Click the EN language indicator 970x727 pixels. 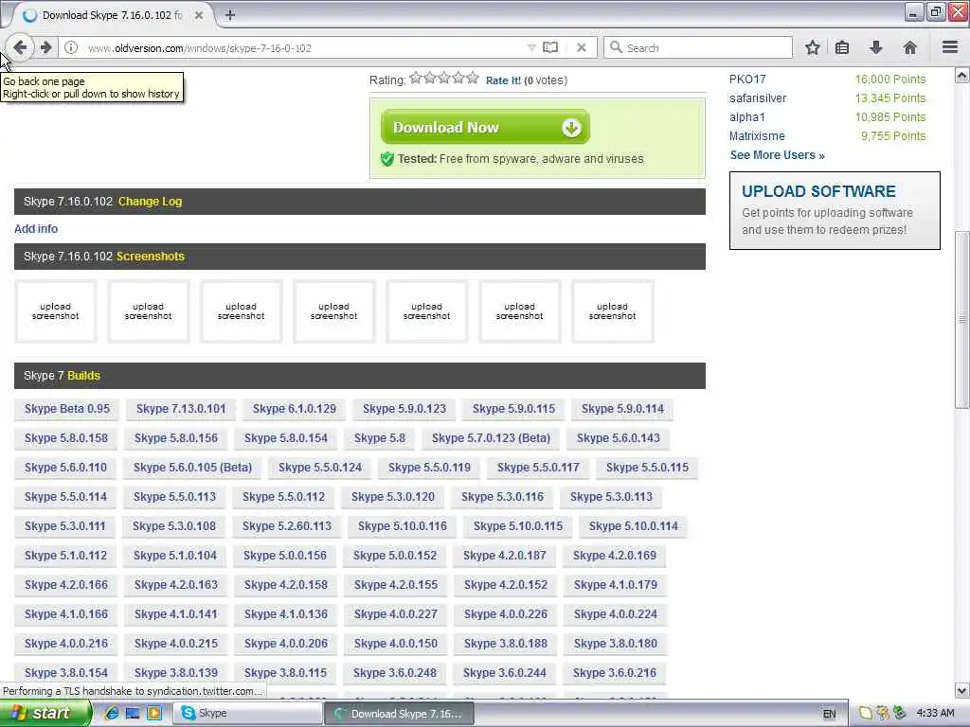click(x=829, y=714)
